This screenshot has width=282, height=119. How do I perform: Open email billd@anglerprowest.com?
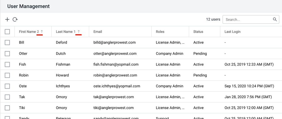click(115, 42)
